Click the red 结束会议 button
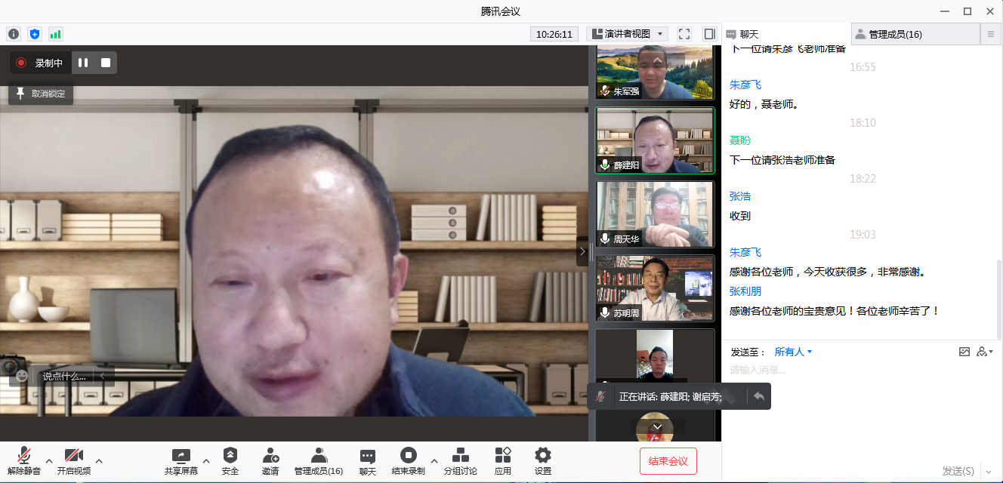The image size is (1003, 483). tap(668, 461)
